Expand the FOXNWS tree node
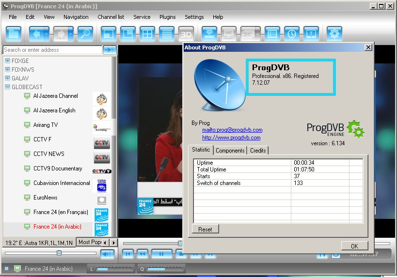Viewport: 397px width, 277px height. [7, 69]
